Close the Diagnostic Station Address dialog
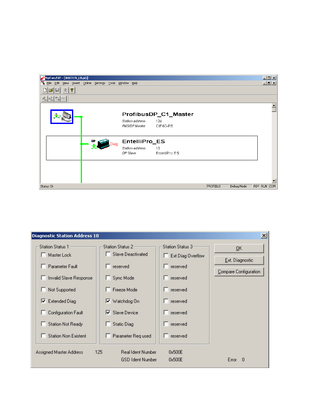Screen dimensions: 312x404 pos(264,236)
